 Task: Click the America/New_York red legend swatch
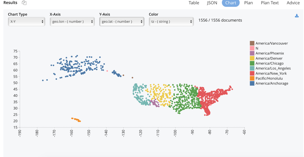pyautogui.click(x=252, y=73)
